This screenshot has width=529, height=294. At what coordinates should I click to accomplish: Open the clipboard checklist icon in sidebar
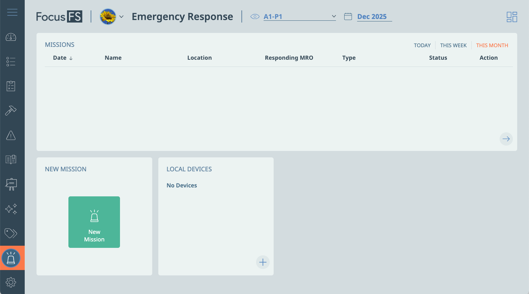[x=11, y=86]
